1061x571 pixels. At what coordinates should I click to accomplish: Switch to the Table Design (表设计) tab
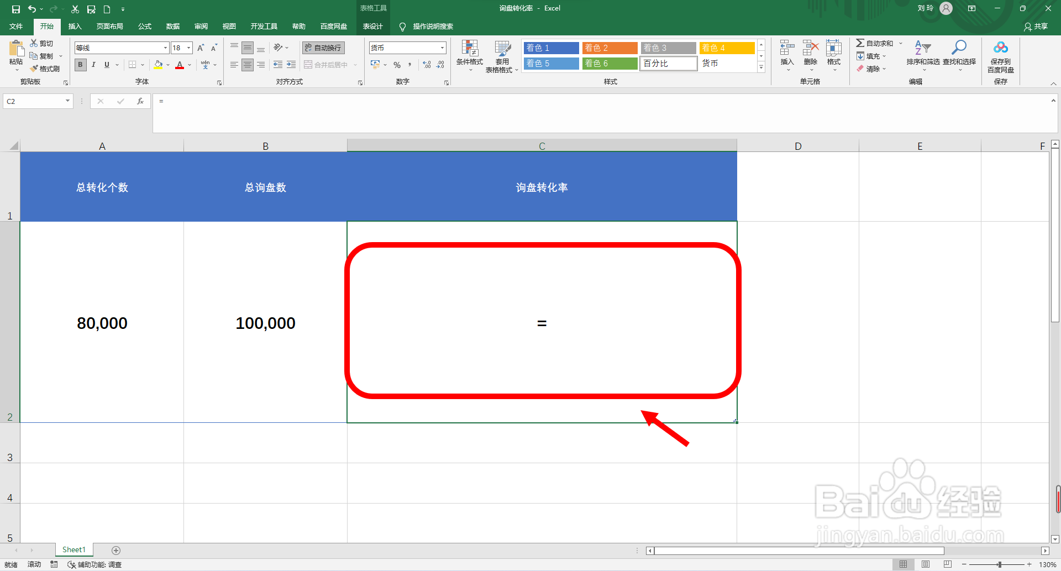pyautogui.click(x=372, y=26)
